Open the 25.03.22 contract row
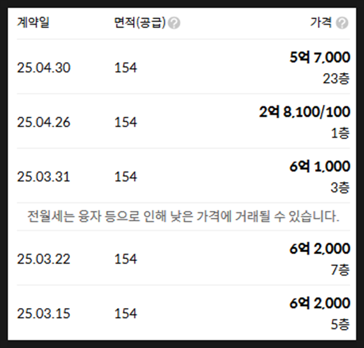Screen dimensions: 364x348 point(183,258)
